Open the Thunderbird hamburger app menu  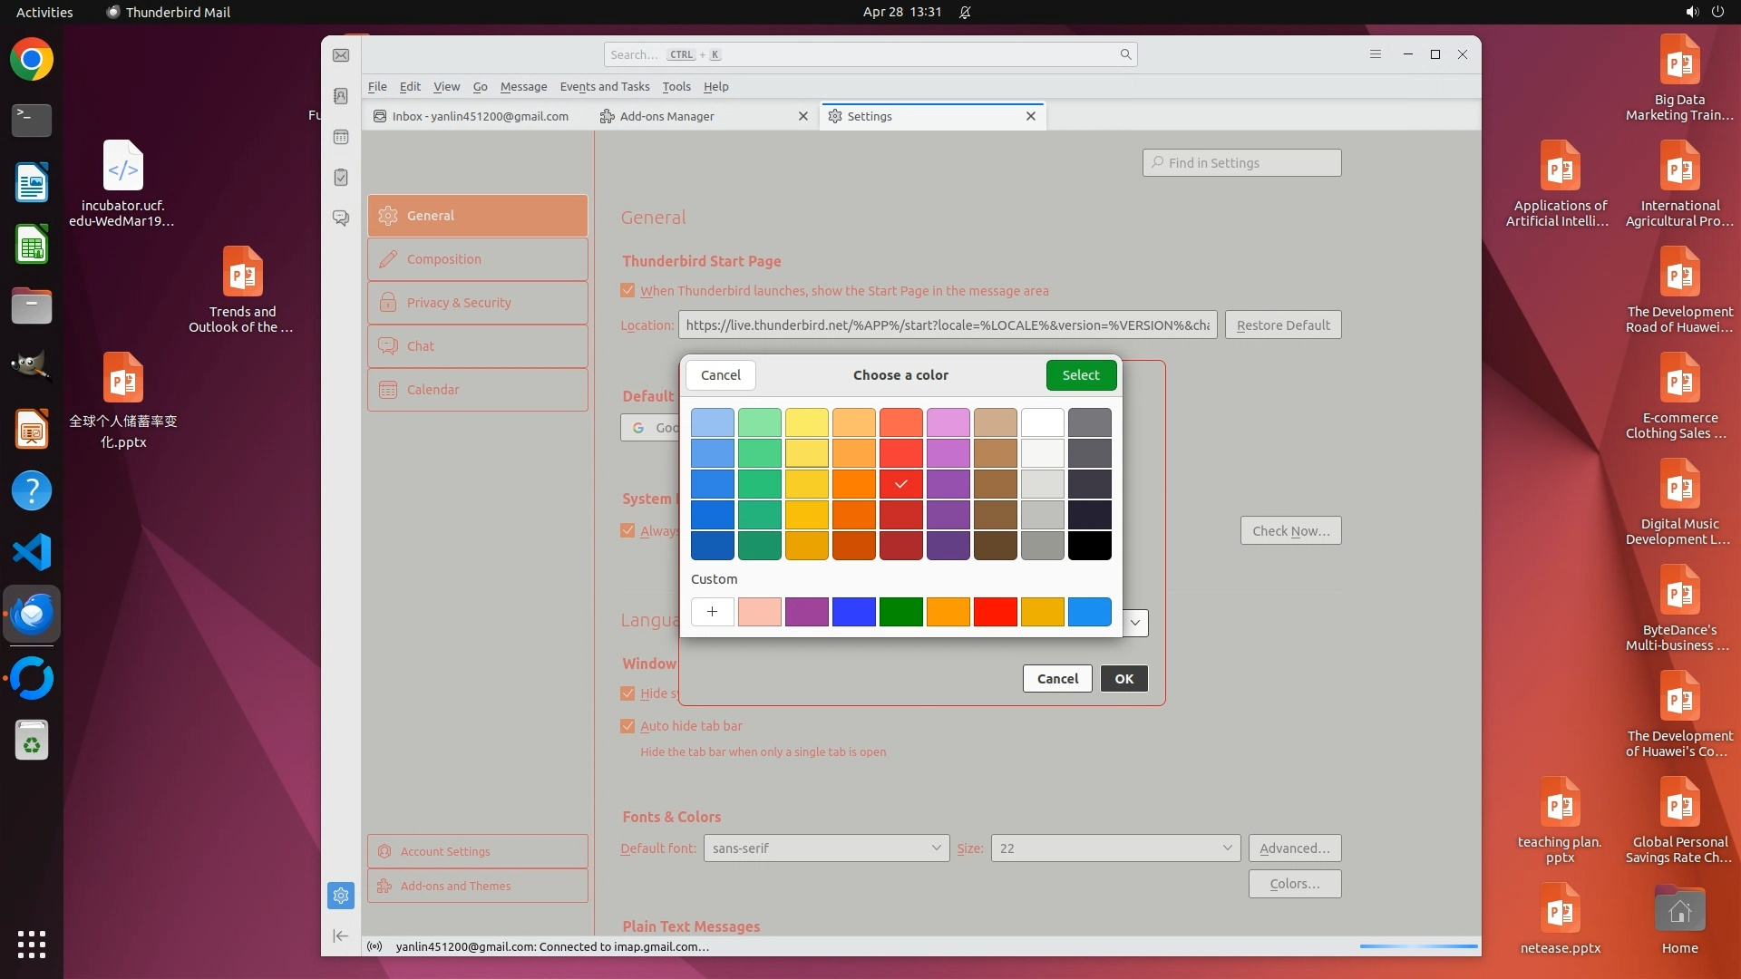coord(1375,54)
